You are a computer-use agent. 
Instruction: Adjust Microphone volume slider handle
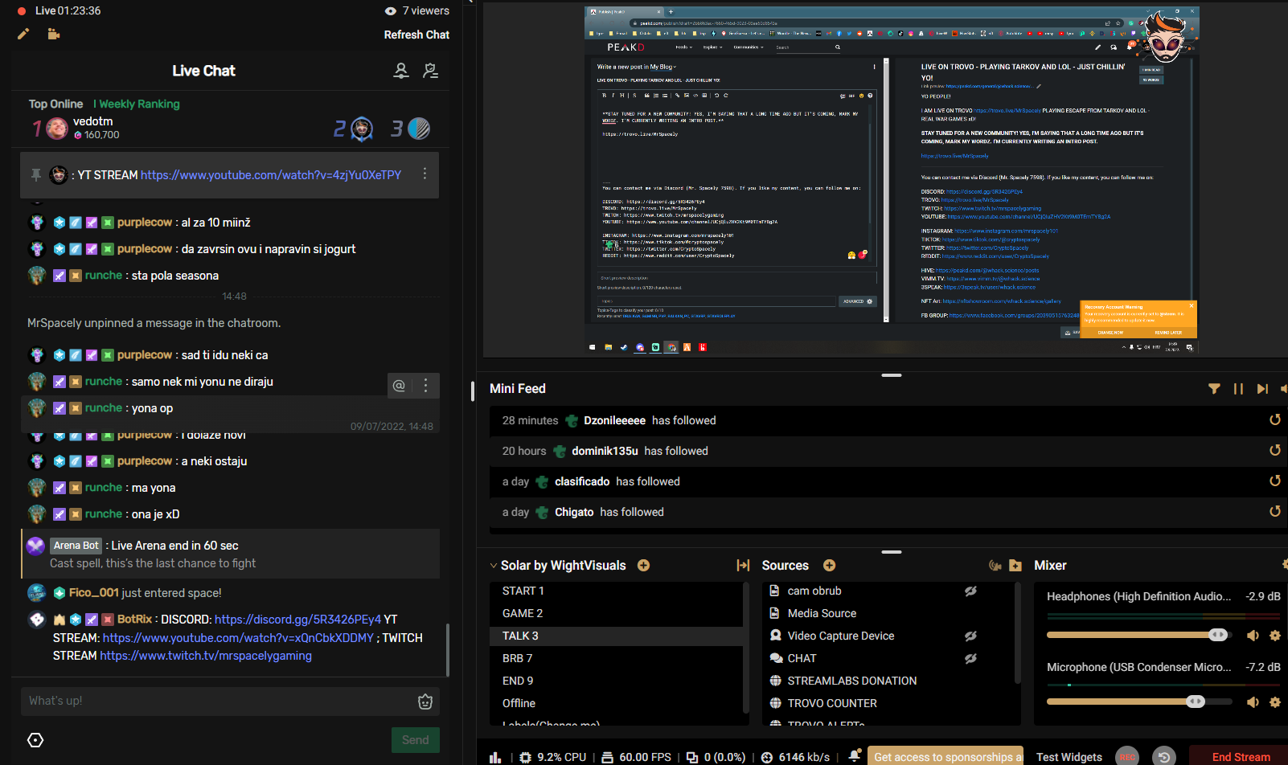click(x=1196, y=702)
